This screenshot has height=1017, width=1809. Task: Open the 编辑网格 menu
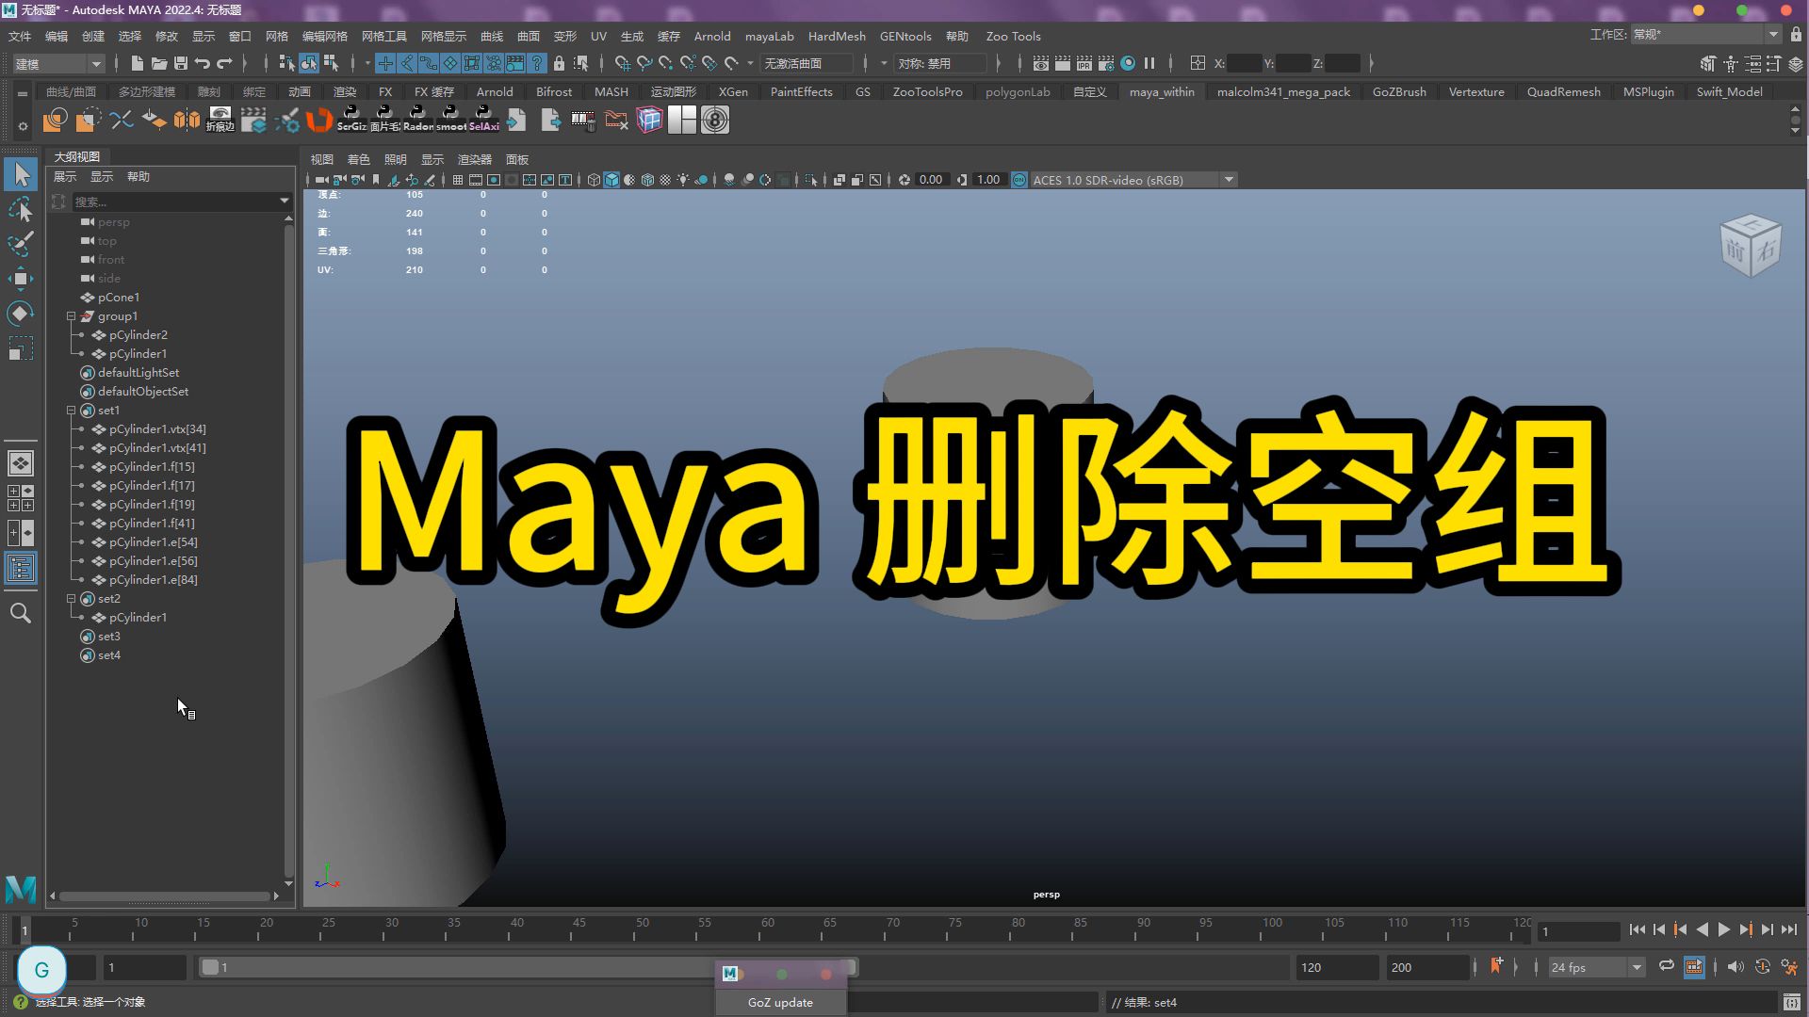(325, 36)
